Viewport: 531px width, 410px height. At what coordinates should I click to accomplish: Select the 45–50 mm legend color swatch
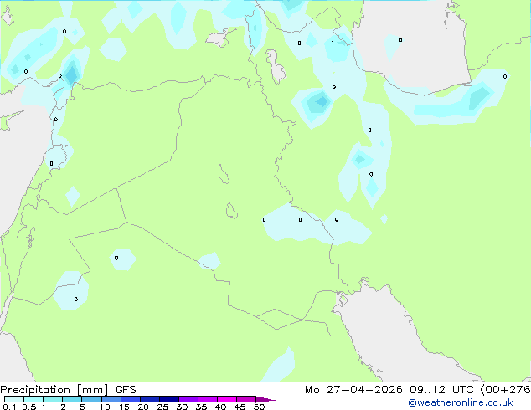pyautogui.click(x=246, y=399)
